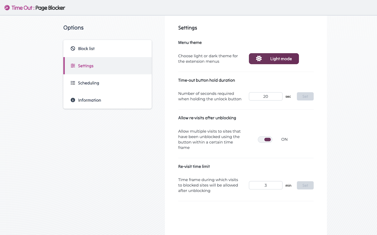Screen dimensions: 377x235
Task: Focus the re-visit time limit minutes field
Action: (266, 185)
